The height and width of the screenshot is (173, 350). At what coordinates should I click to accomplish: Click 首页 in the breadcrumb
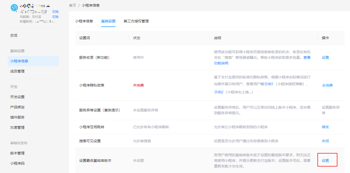point(73,5)
